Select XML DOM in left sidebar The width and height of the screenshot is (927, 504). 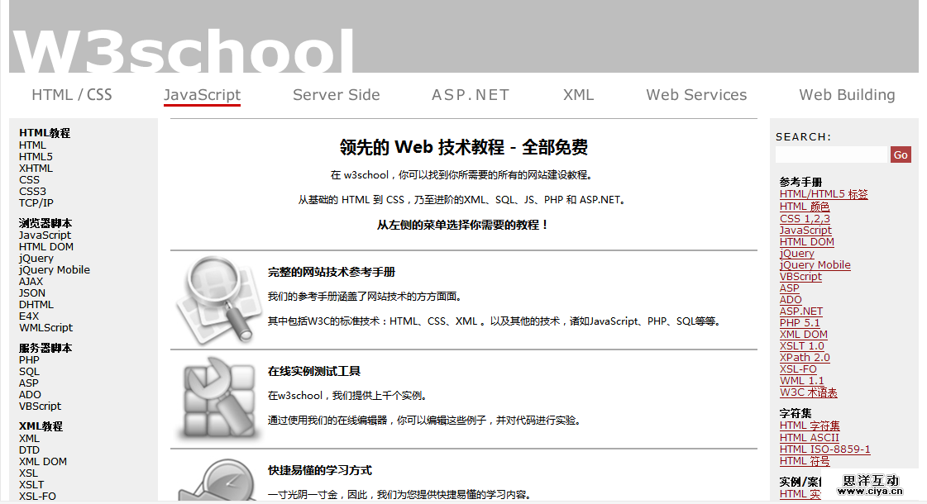[43, 462]
